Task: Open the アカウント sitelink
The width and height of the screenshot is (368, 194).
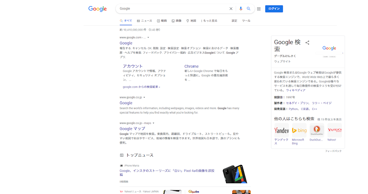Action: pos(133,66)
